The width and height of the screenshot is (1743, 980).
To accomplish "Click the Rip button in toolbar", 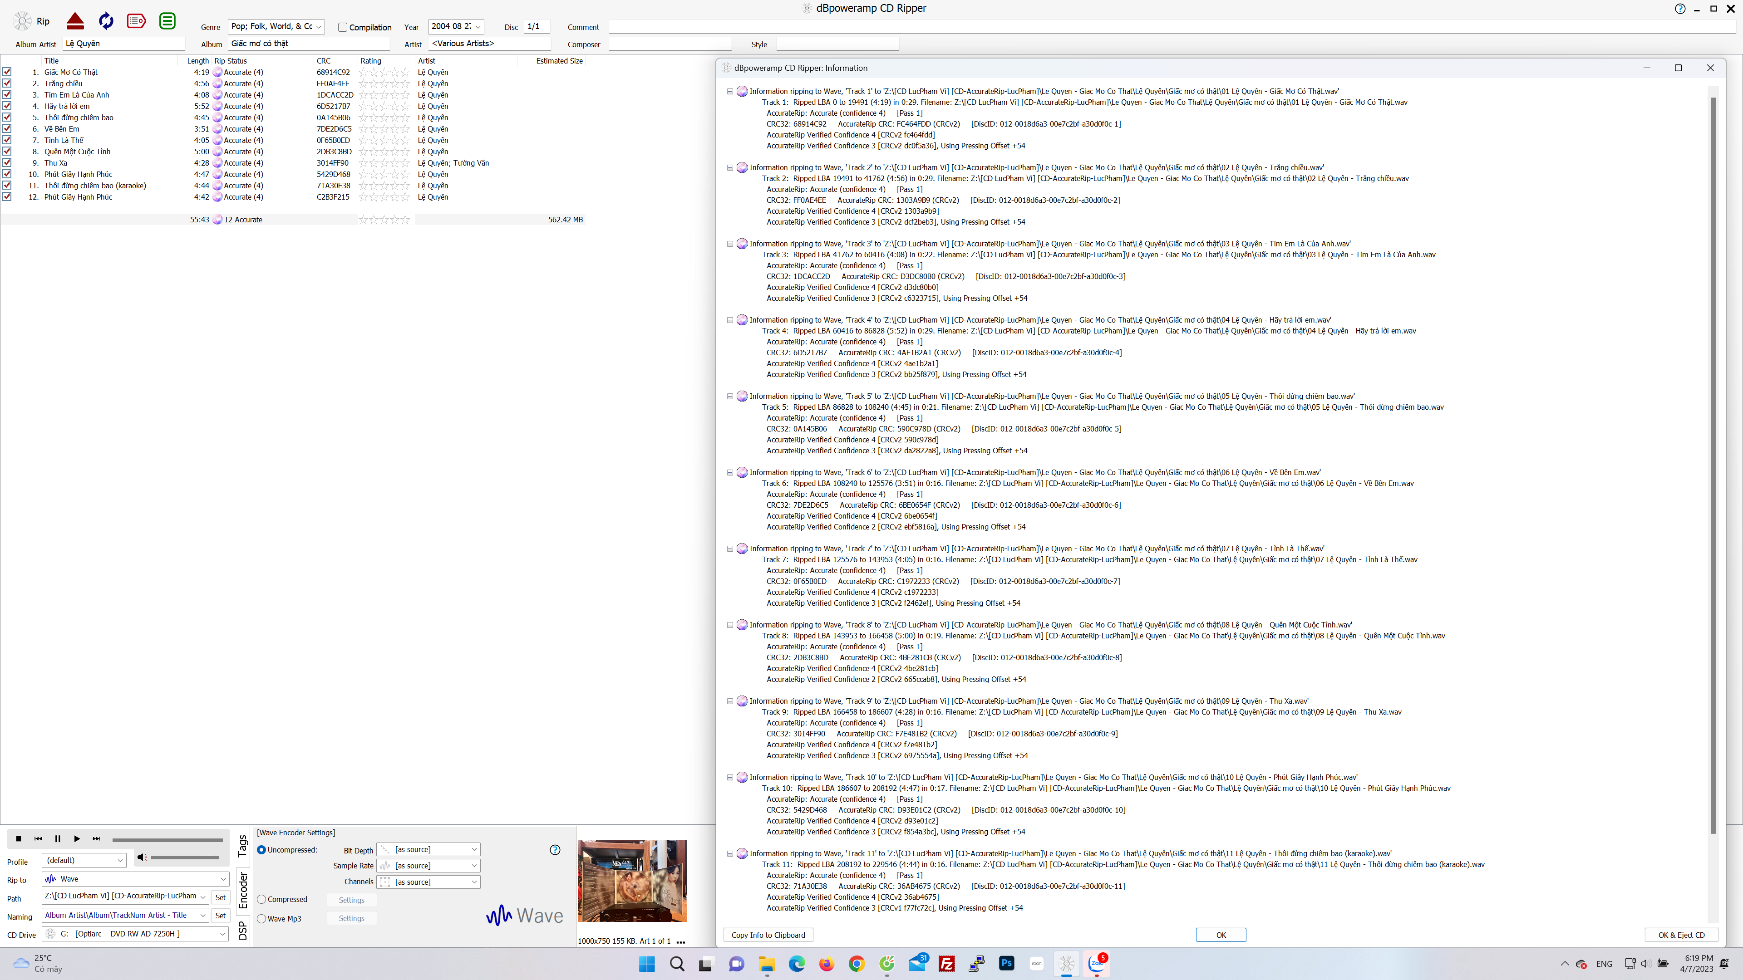I will 32,21.
